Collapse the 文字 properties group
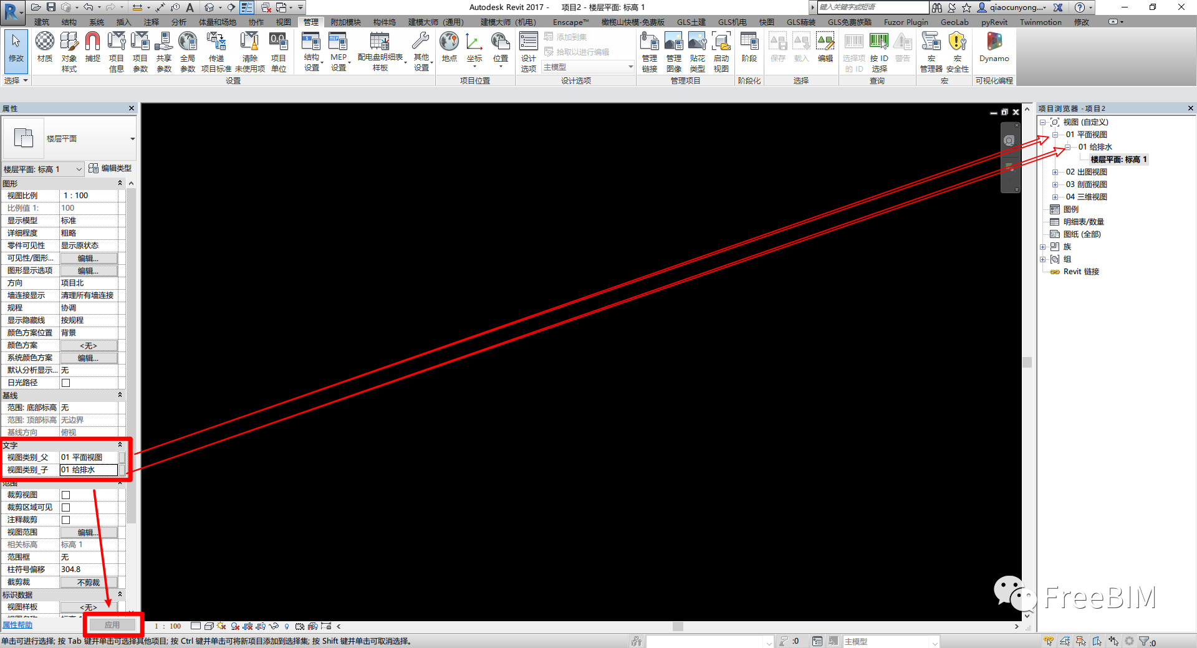The image size is (1197, 648). (120, 445)
